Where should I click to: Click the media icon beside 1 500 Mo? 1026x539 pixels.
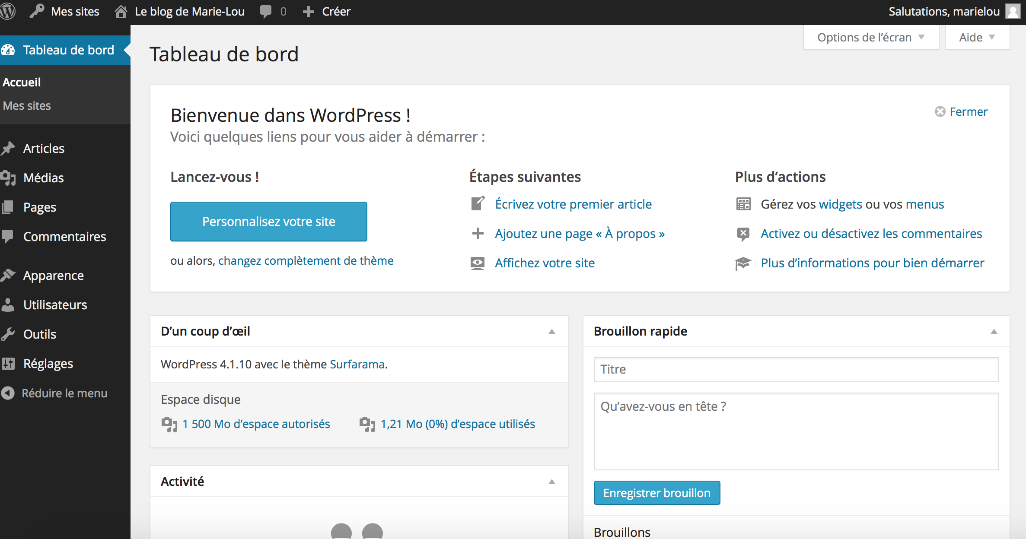[x=169, y=424]
